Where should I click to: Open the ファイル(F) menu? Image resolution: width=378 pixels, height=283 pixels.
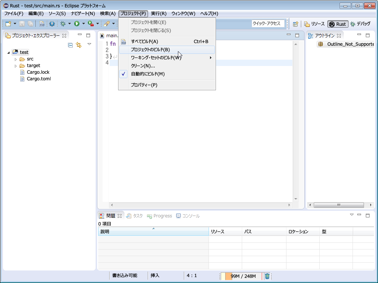pyautogui.click(x=14, y=14)
